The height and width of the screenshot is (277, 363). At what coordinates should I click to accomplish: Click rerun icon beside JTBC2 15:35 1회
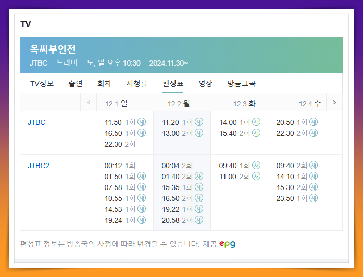click(199, 187)
